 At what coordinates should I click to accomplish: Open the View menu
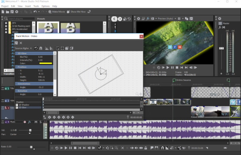click(20, 6)
